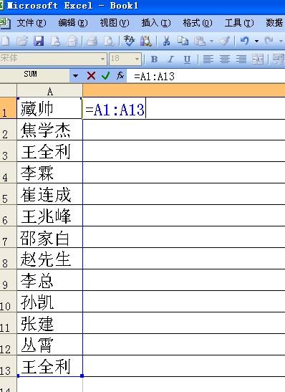Run the spelling check icon
The image size is (285, 392).
(x=129, y=41)
